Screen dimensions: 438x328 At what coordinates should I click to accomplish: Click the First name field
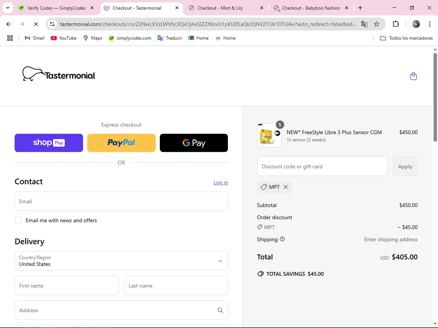(x=67, y=285)
